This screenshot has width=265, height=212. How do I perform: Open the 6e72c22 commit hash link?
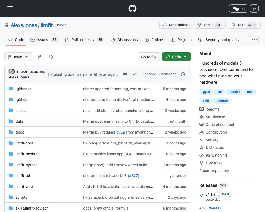pos(149,74)
